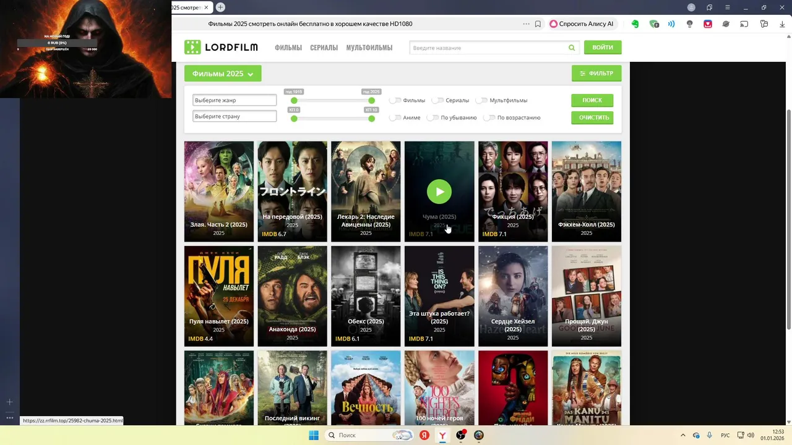Viewport: 792px width, 445px height.
Task: Open the Выберите страну country selector
Action: (x=235, y=116)
